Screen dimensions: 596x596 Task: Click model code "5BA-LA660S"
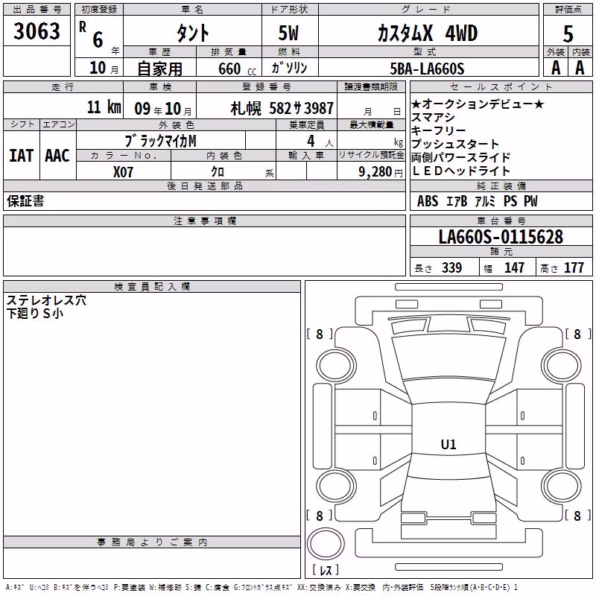coord(427,69)
